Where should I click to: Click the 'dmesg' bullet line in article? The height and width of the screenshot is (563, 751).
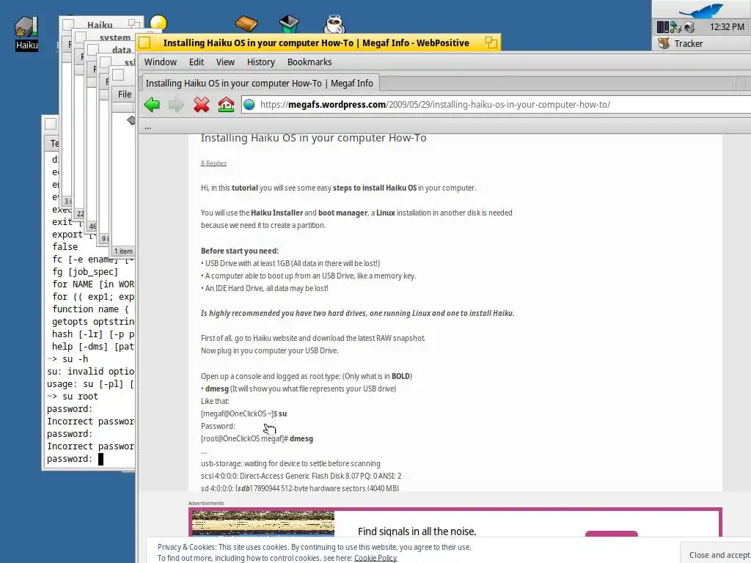298,389
